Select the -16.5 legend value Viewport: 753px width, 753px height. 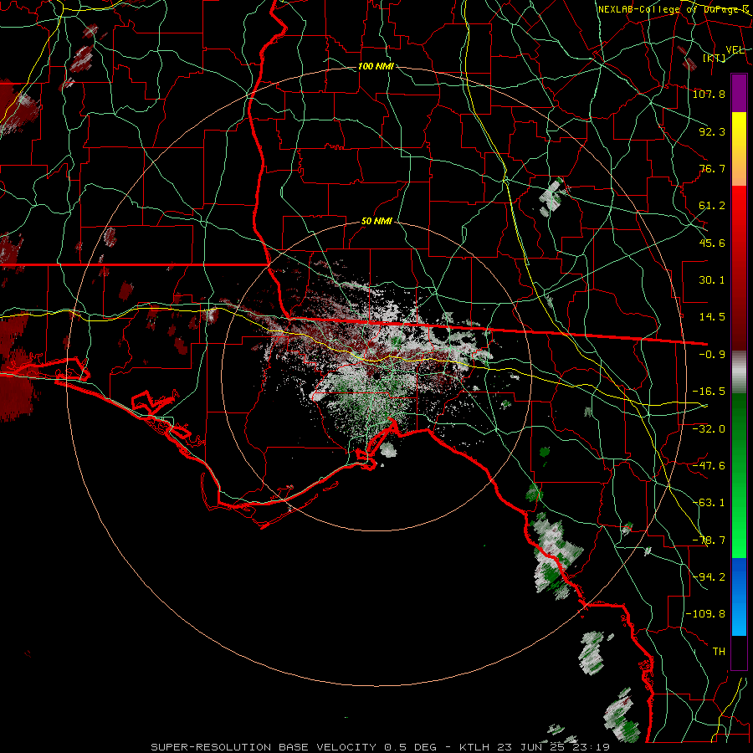click(709, 392)
